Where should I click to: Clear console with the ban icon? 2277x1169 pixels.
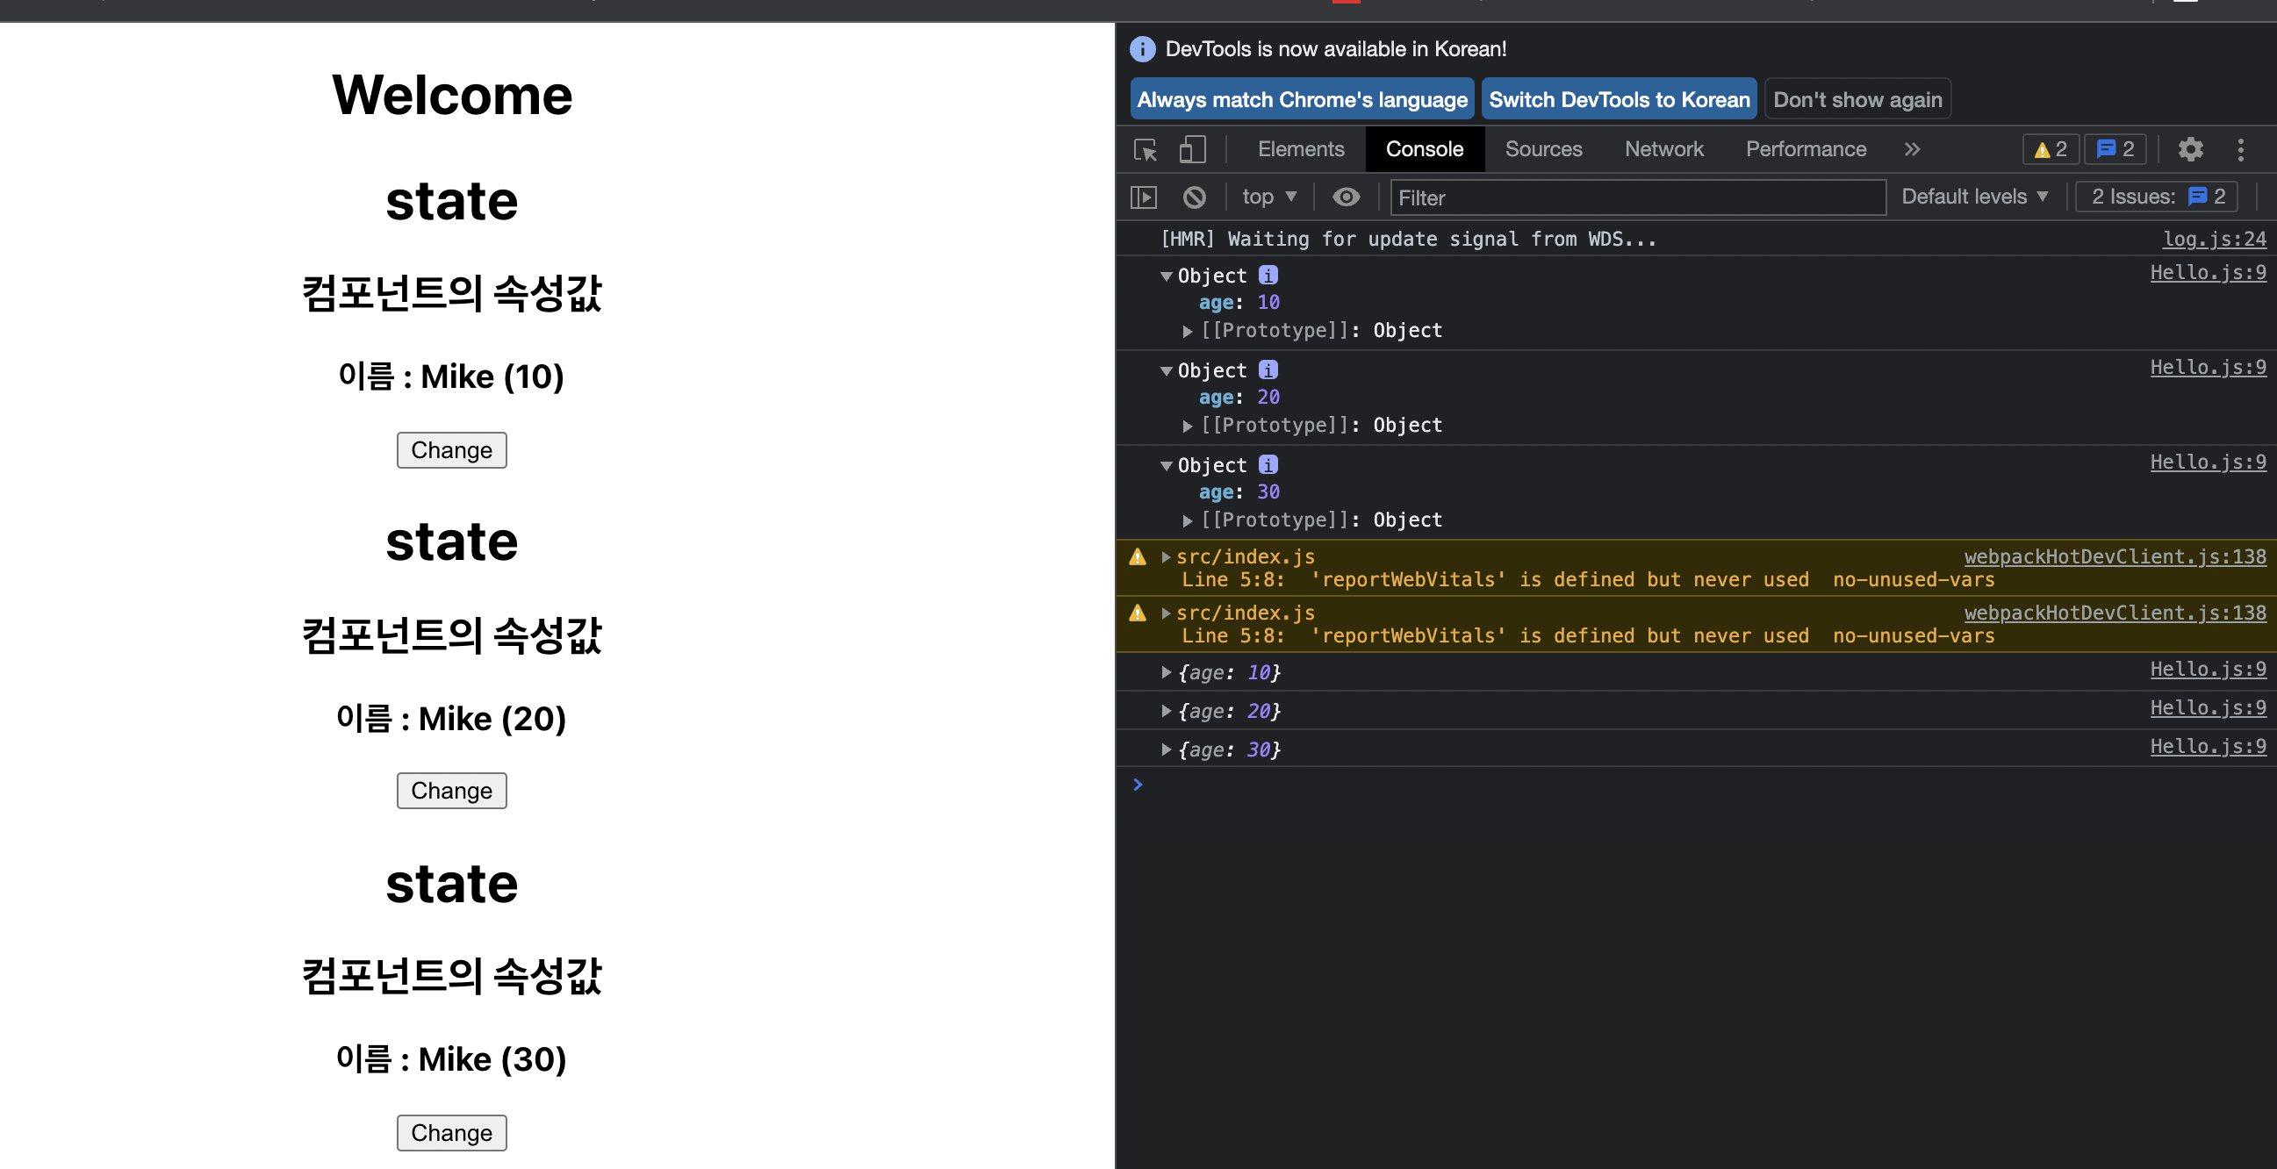(1194, 197)
